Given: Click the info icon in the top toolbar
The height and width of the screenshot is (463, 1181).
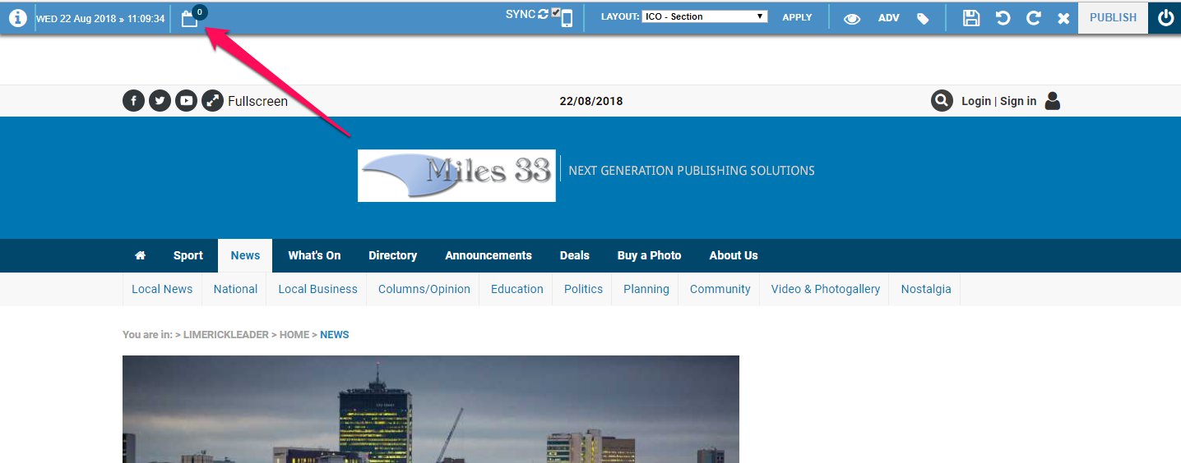Looking at the screenshot, I should click(17, 17).
